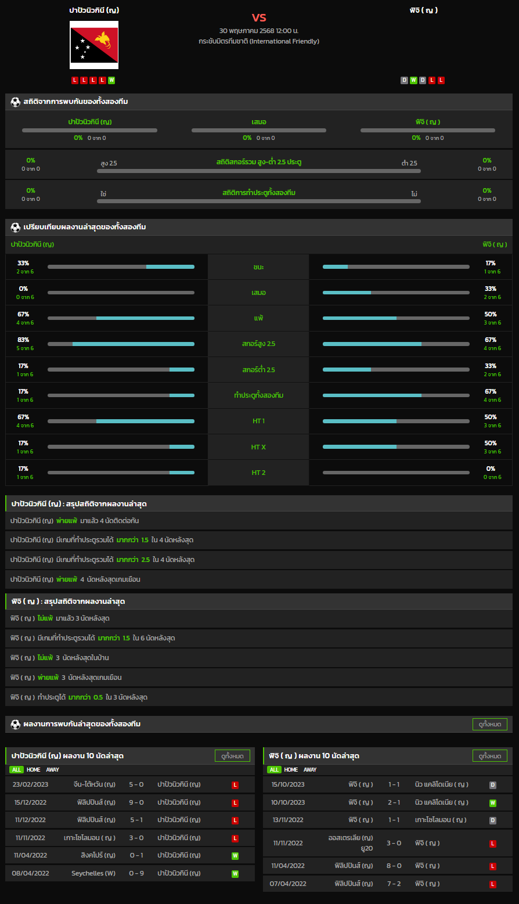519x904 pixels.
Task: Click green W form badge under ฟิจิ header
Action: click(x=413, y=80)
